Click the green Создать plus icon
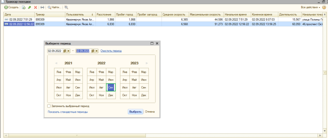The height and width of the screenshot is (138, 328). tap(6, 7)
